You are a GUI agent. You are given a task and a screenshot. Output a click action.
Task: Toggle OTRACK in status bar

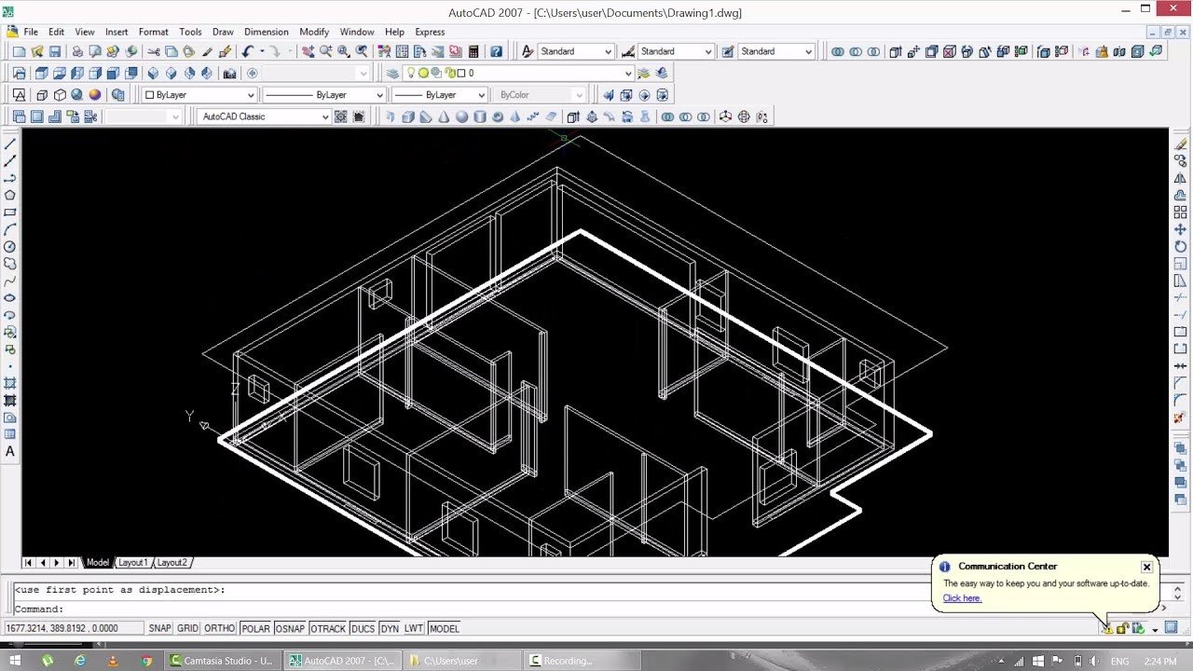pos(328,628)
